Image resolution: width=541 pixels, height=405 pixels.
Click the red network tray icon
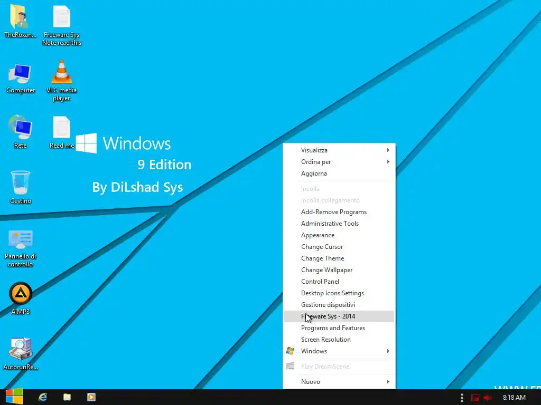coord(475,398)
